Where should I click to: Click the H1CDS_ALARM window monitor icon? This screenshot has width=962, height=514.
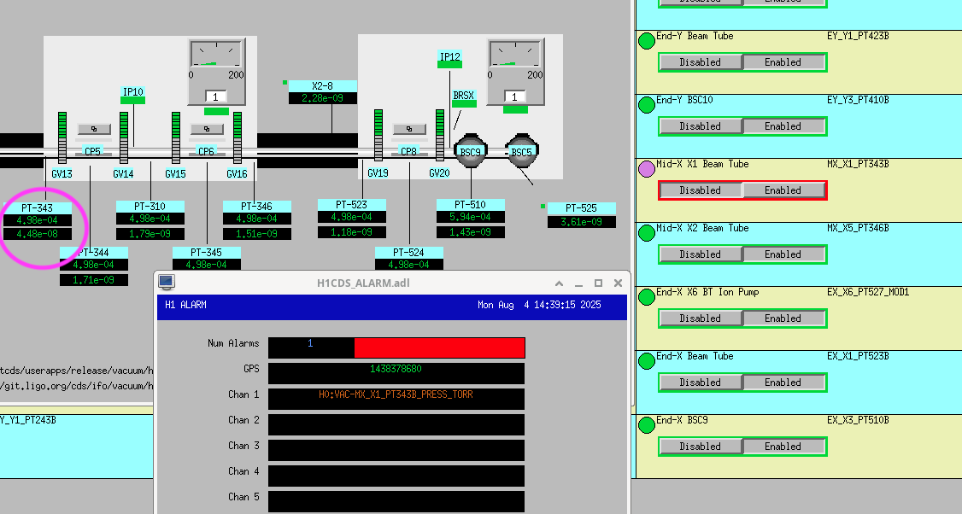pyautogui.click(x=167, y=282)
